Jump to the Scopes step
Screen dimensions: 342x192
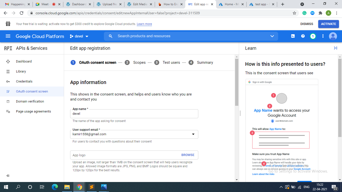tap(139, 62)
